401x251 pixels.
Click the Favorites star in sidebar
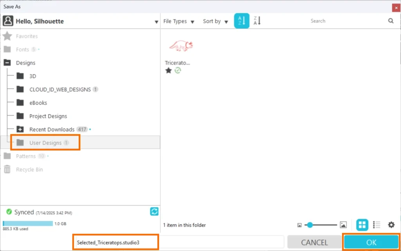7,36
